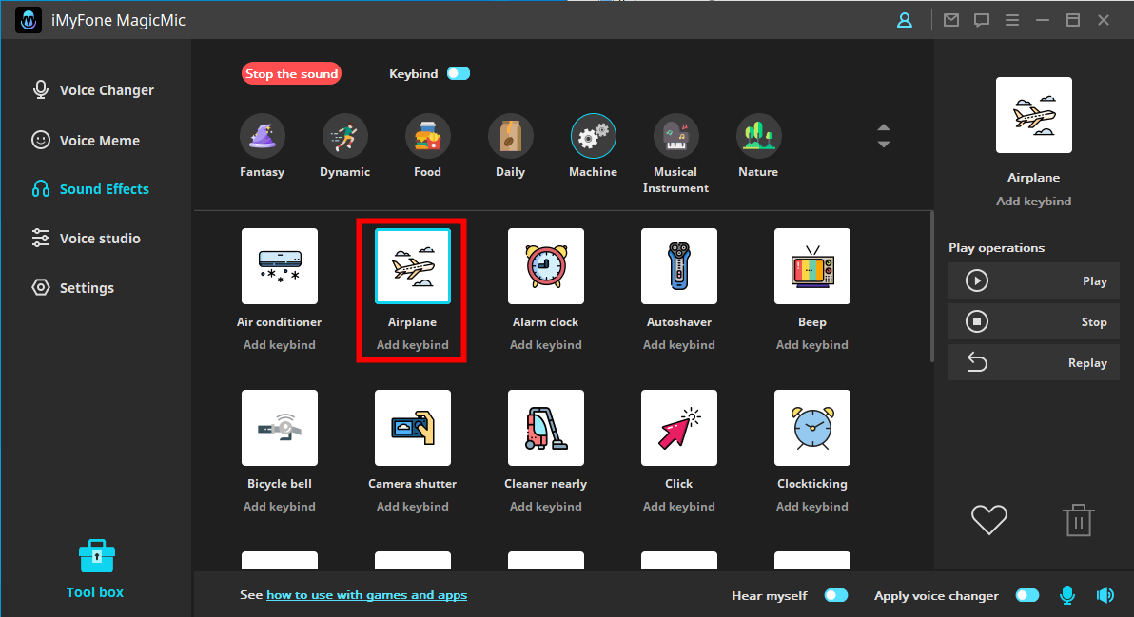Show previous categories with up arrow

tap(884, 128)
